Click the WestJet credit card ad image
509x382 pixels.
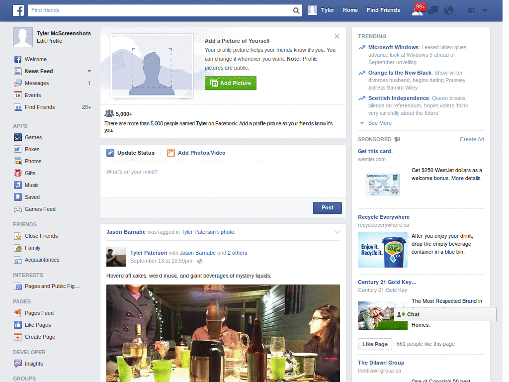382,184
